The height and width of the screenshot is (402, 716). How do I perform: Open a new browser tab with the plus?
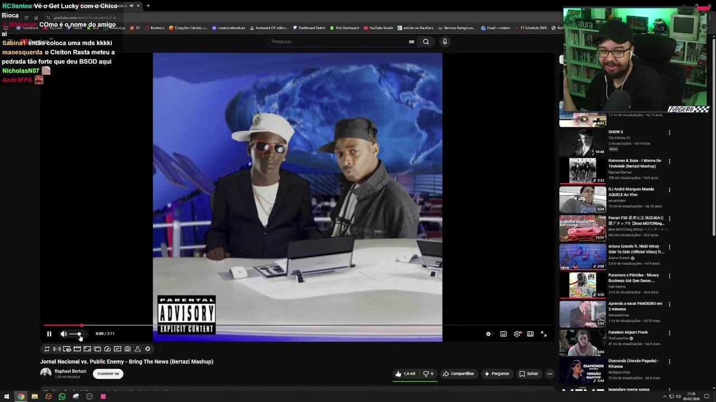point(148,6)
